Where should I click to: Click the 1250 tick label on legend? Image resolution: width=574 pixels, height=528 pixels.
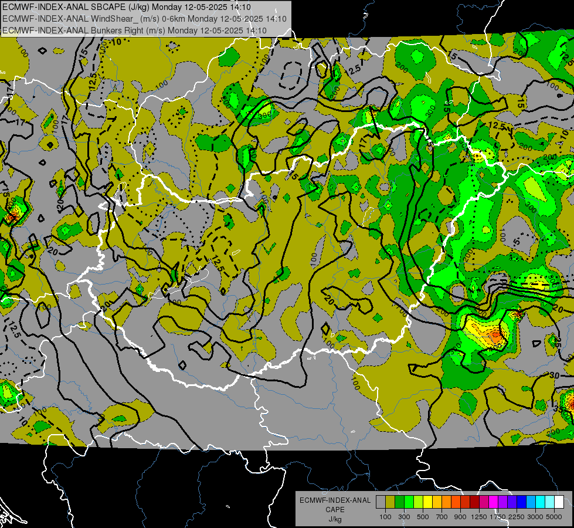pyautogui.click(x=479, y=517)
